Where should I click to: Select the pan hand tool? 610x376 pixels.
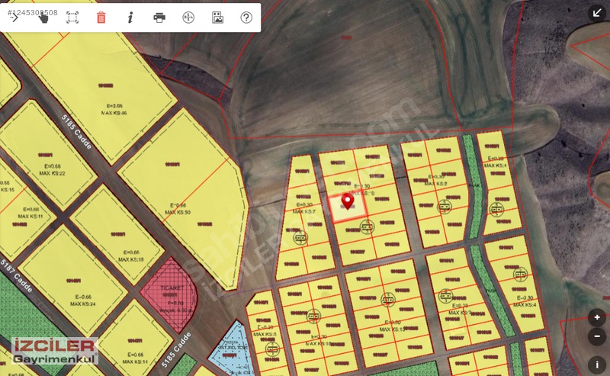click(43, 18)
